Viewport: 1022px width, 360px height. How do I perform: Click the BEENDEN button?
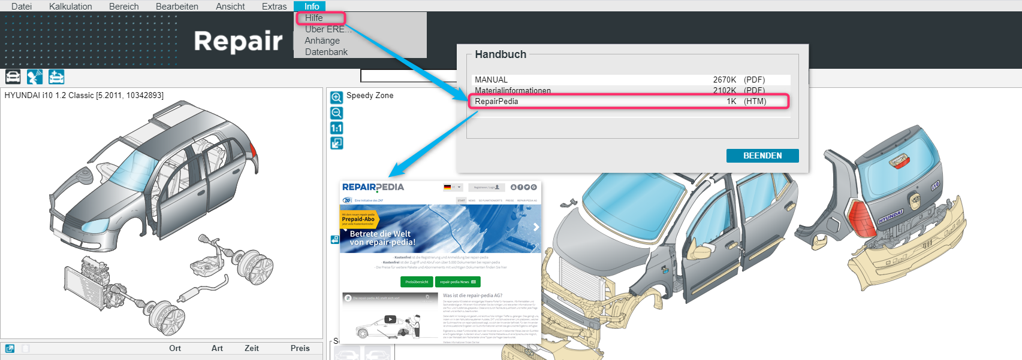762,155
